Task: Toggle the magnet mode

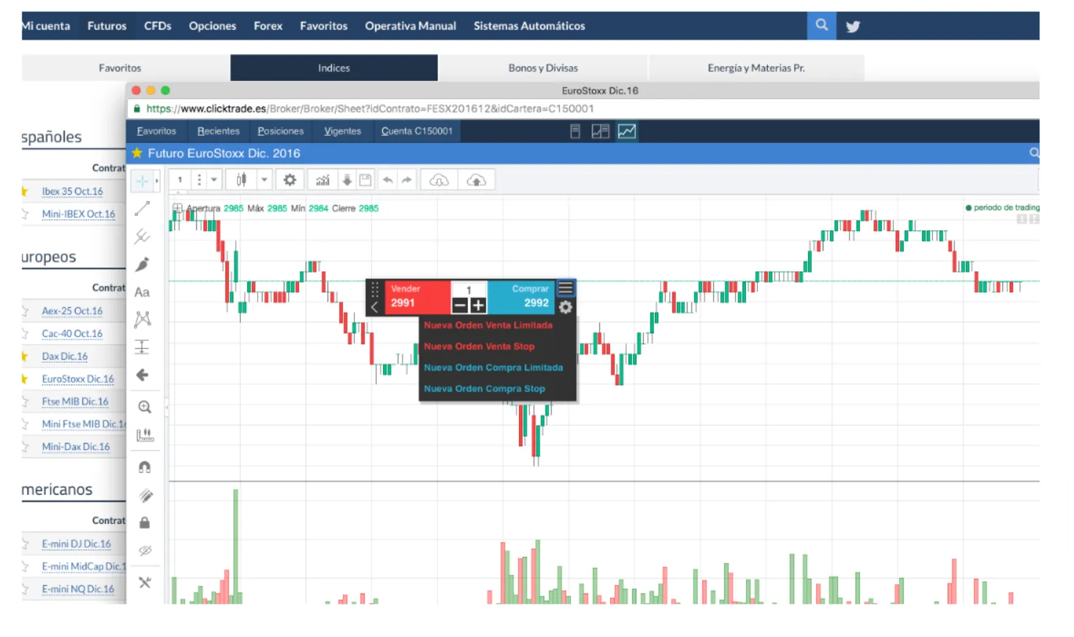Action: 145,467
